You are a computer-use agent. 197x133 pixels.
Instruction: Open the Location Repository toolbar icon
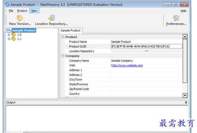click(x=51, y=18)
